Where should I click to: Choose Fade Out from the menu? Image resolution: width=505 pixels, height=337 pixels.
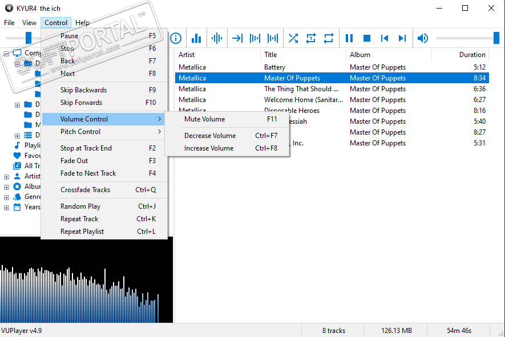pos(104,161)
